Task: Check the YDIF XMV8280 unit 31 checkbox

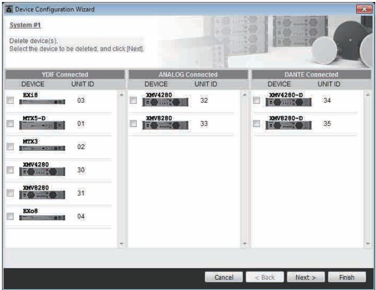Action: (10, 193)
